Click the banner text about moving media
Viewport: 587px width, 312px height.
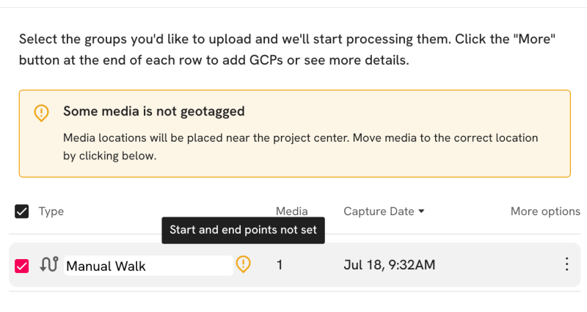click(x=300, y=147)
